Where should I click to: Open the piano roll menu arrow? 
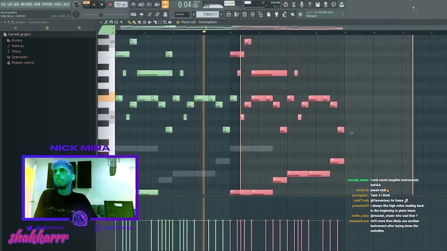(x=101, y=22)
